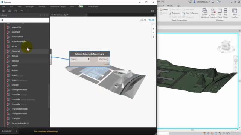Image resolution: width=241 pixels, height=135 pixels.
Task: Click the Open file icon in Dynamo toolbar
Action: click(9, 11)
